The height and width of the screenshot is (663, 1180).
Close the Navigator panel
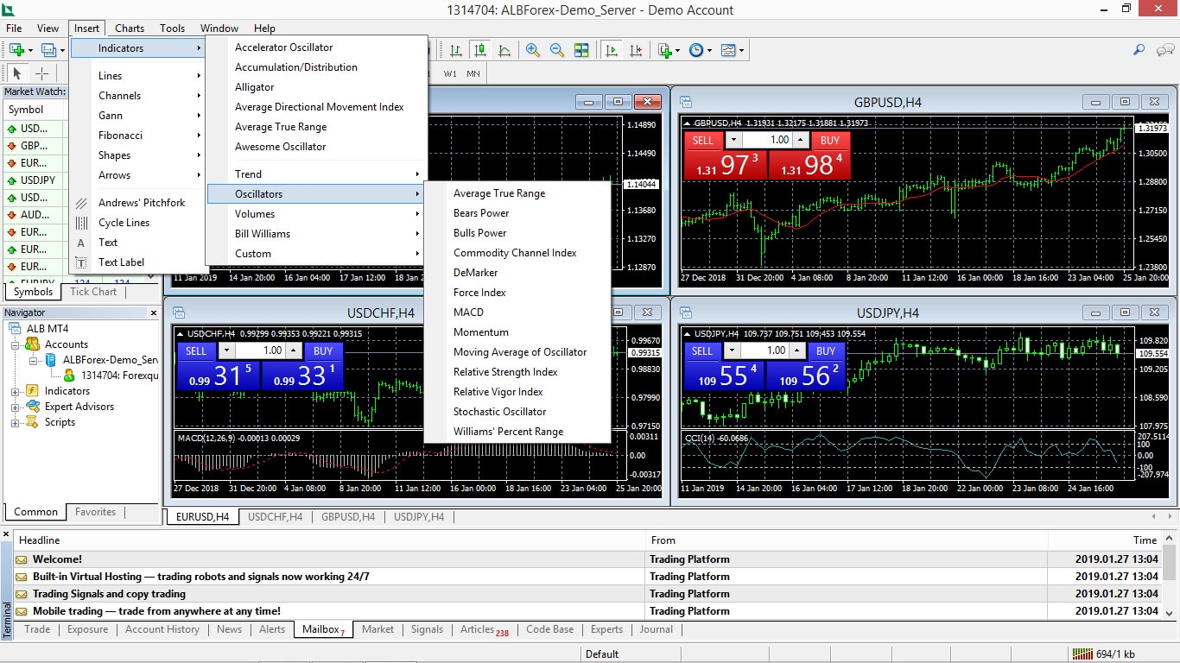coord(154,313)
